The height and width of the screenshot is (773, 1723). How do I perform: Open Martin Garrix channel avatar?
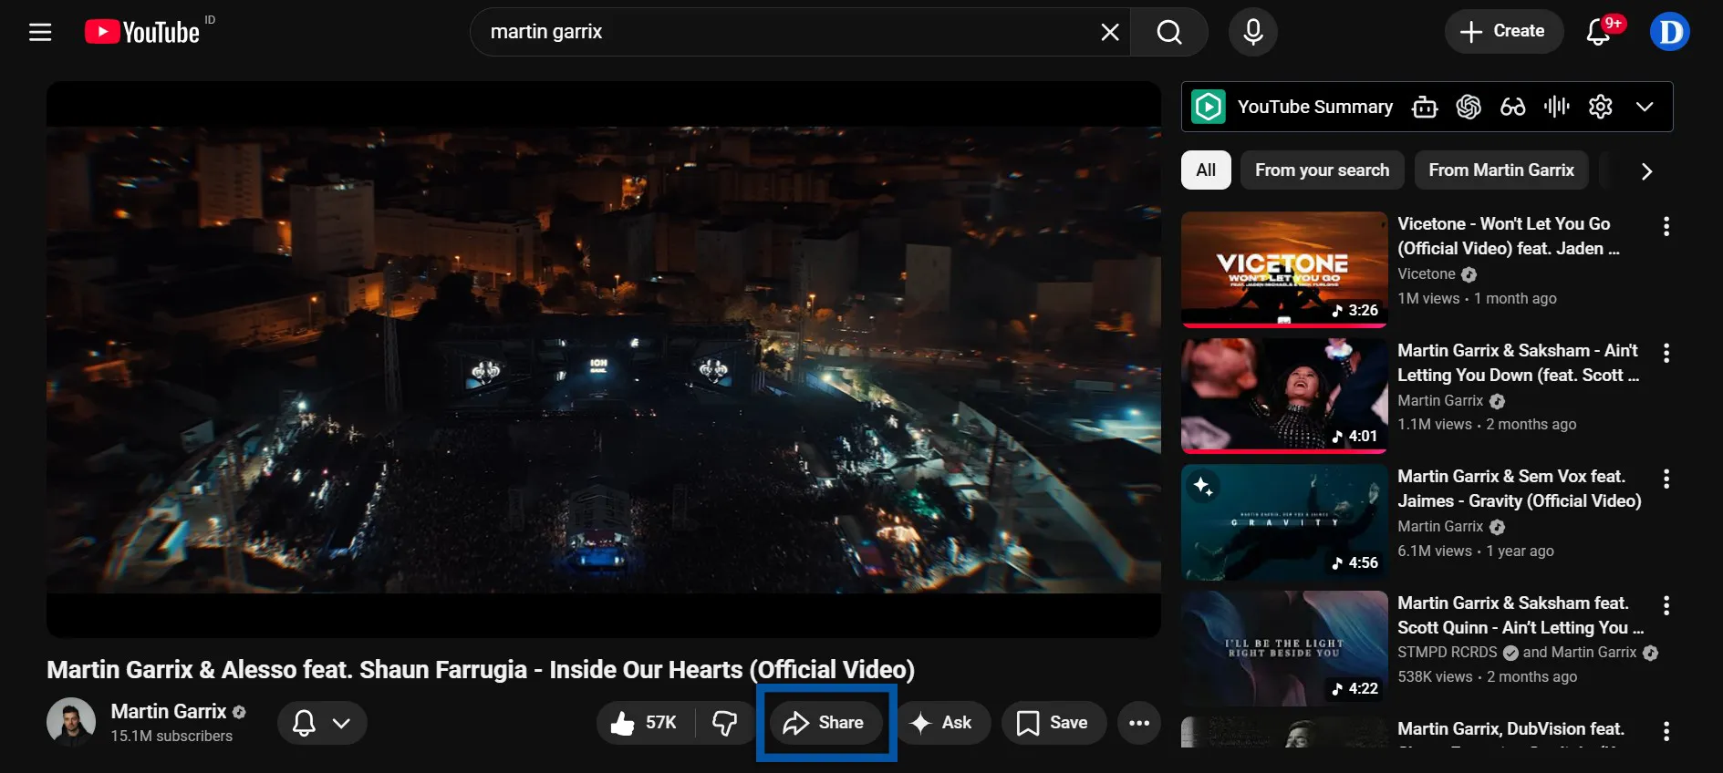pos(71,723)
